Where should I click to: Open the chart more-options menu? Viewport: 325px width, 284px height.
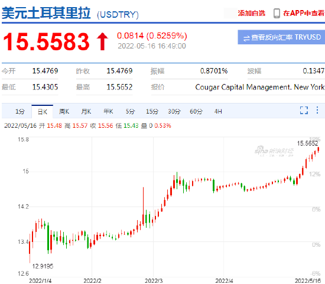(x=317, y=110)
